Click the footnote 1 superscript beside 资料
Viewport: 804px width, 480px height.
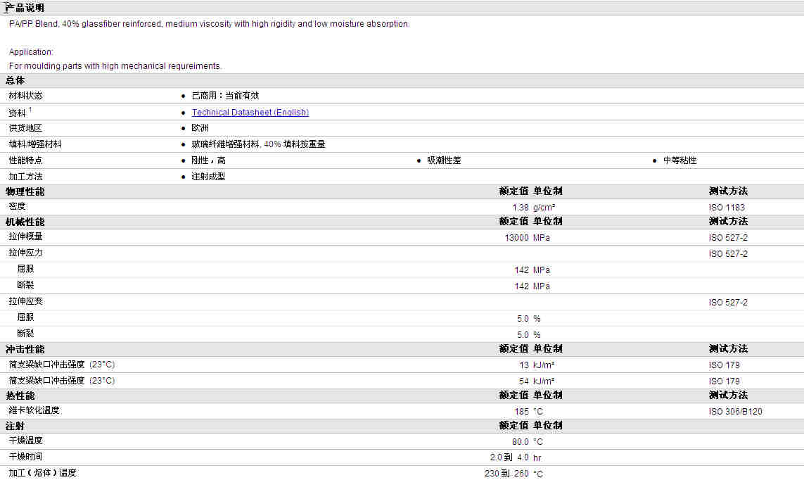pyautogui.click(x=30, y=110)
